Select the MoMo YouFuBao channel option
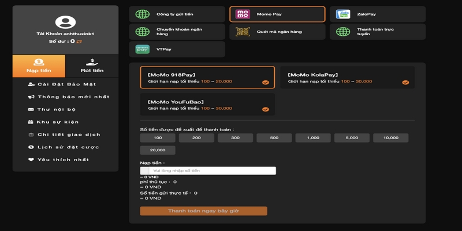Image resolution: width=462 pixels, height=231 pixels. coord(207,105)
